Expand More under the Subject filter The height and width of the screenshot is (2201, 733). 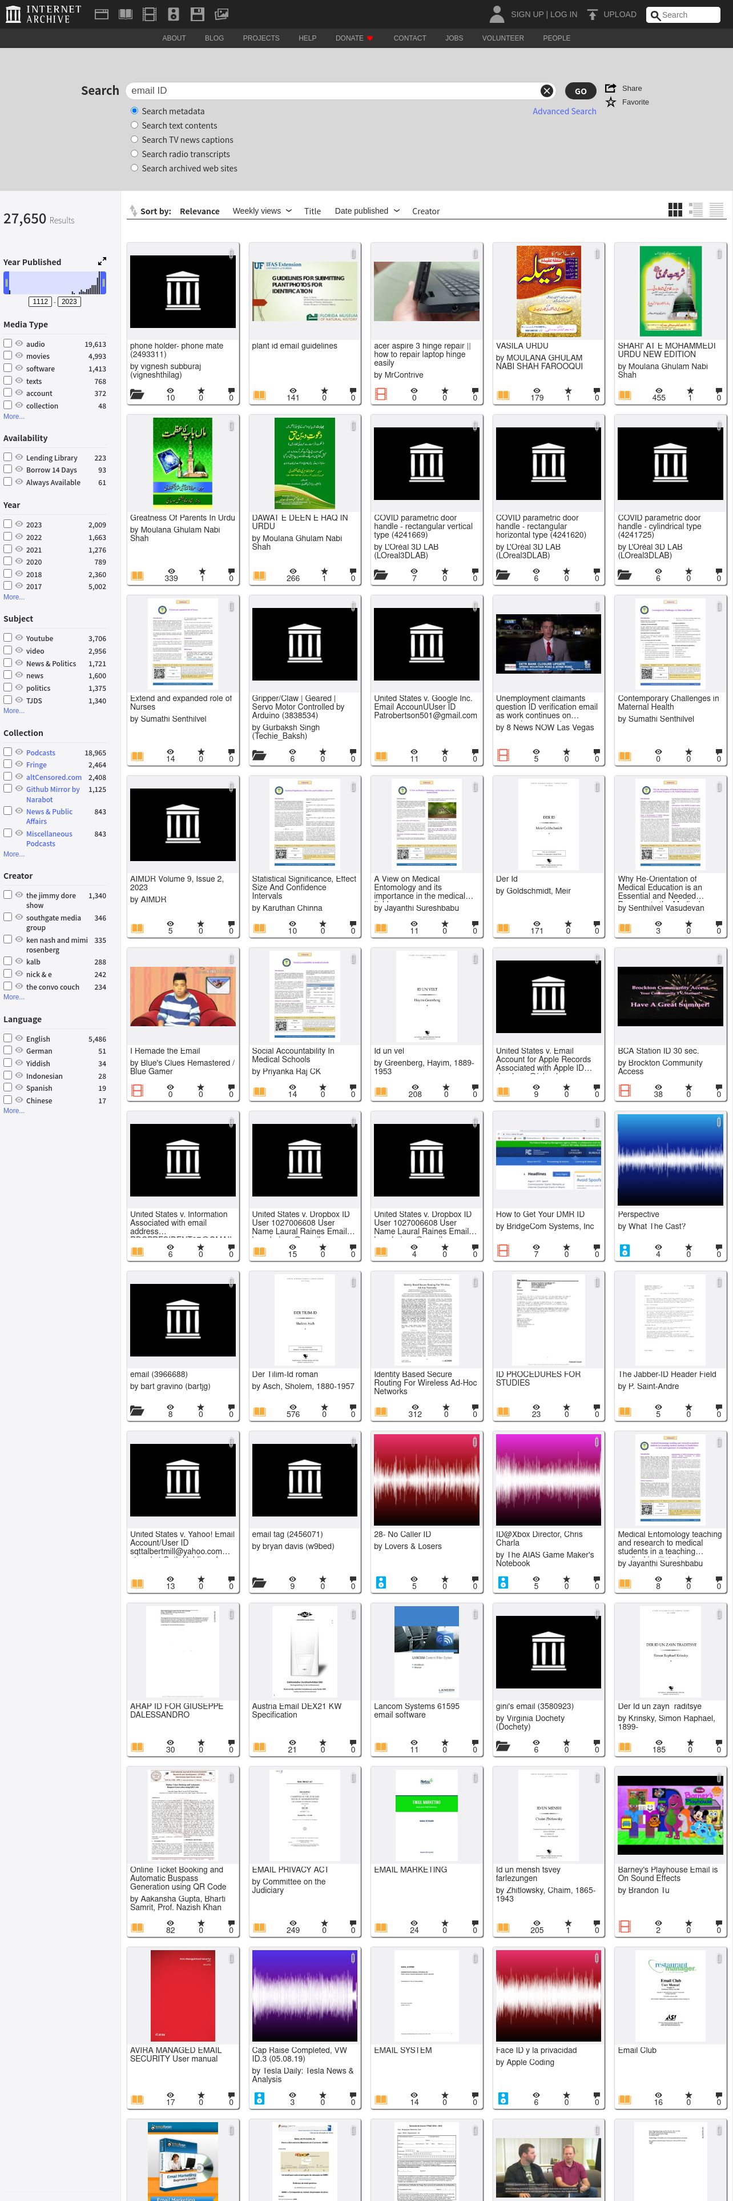tap(14, 711)
